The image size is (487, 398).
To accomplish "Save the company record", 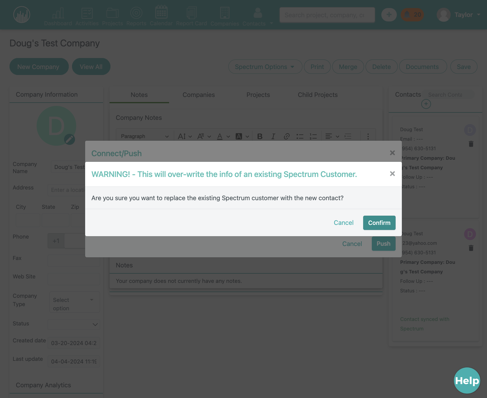I will tap(464, 67).
